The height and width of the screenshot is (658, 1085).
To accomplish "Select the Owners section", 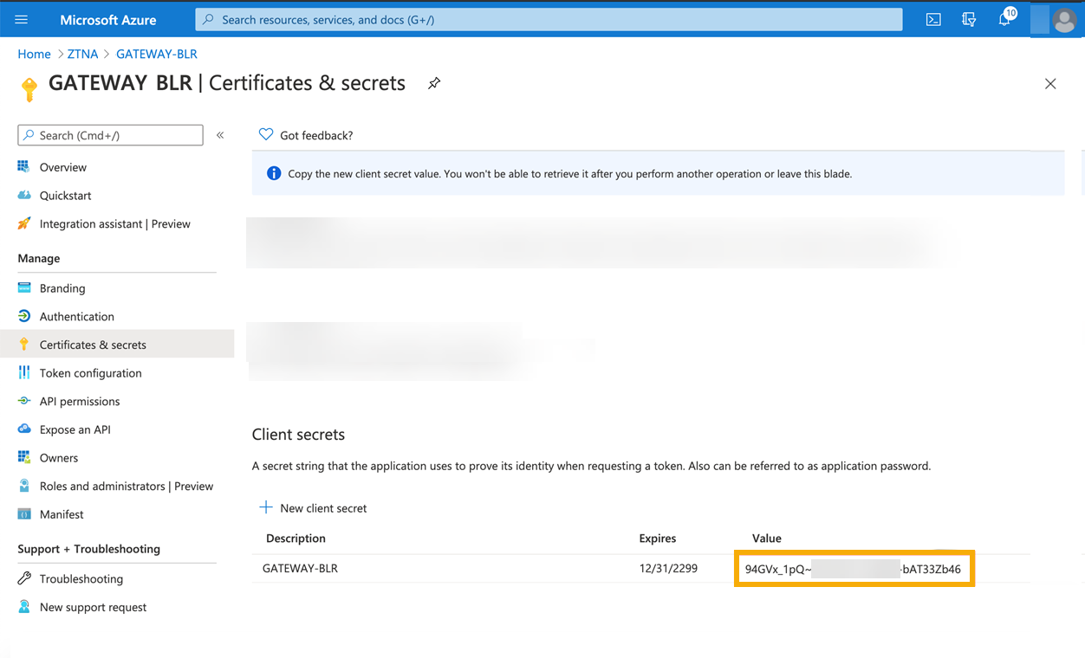I will click(57, 457).
